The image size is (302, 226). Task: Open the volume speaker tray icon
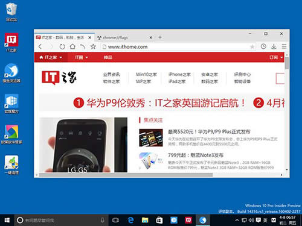click(x=251, y=220)
